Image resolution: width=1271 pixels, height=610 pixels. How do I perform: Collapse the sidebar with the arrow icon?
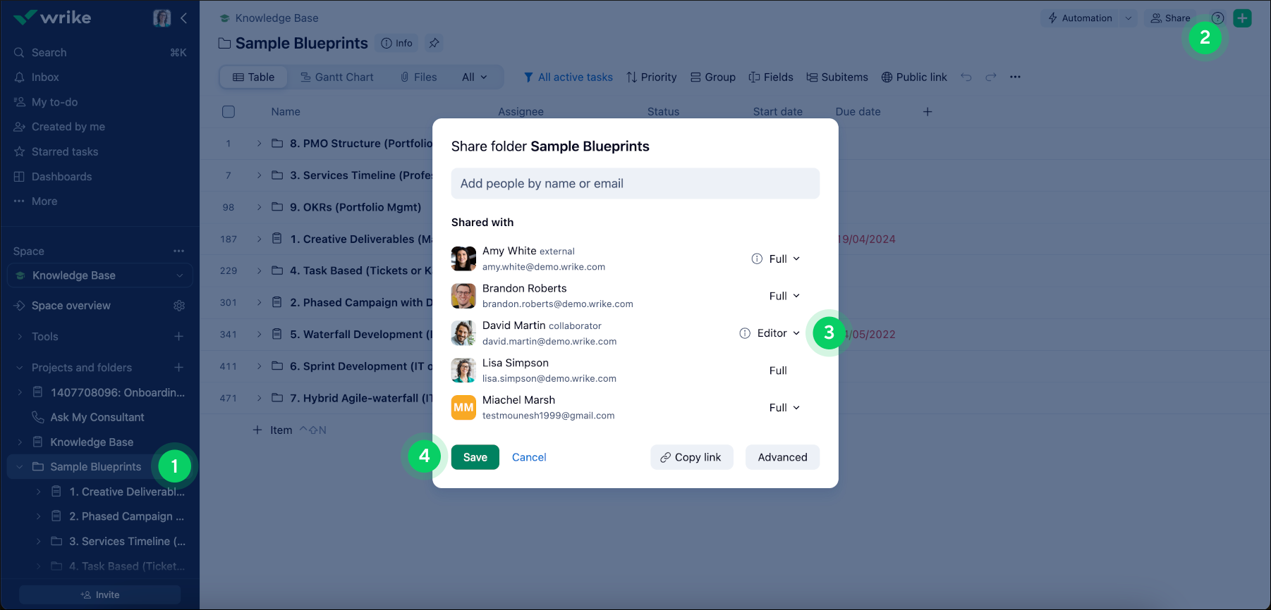pyautogui.click(x=184, y=18)
